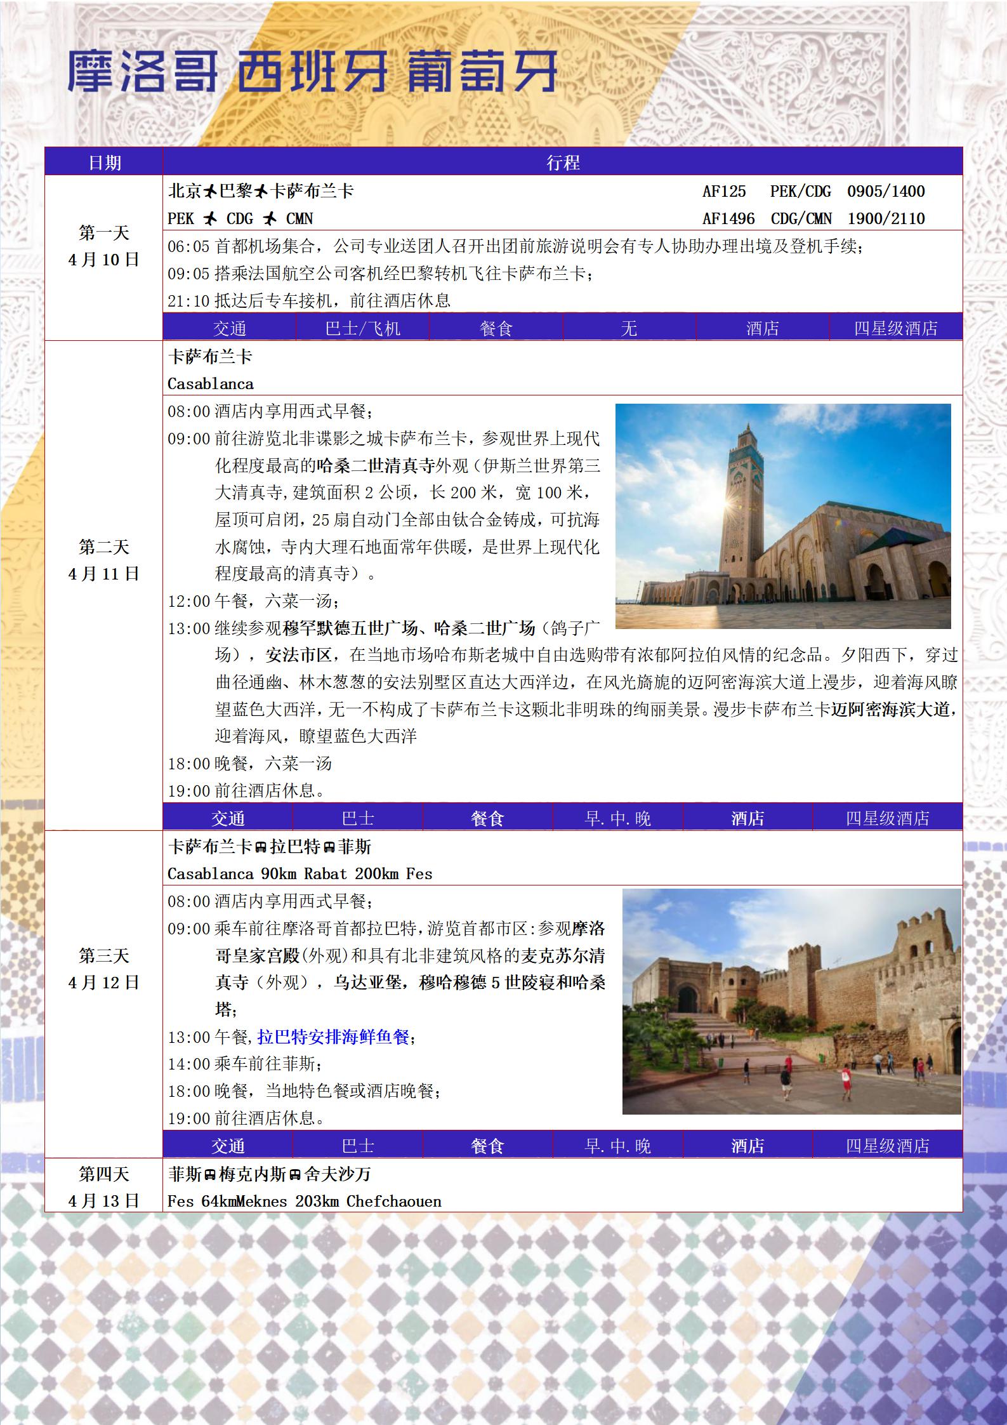Click flight time 0905/1400
Image resolution: width=1007 pixels, height=1425 pixels.
(886, 191)
